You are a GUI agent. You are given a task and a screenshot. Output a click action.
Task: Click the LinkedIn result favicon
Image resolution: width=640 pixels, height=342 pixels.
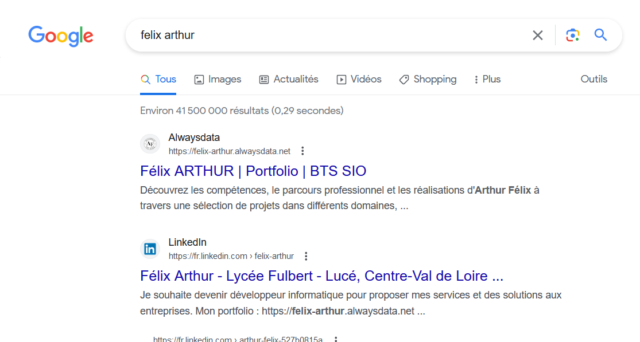pos(150,249)
